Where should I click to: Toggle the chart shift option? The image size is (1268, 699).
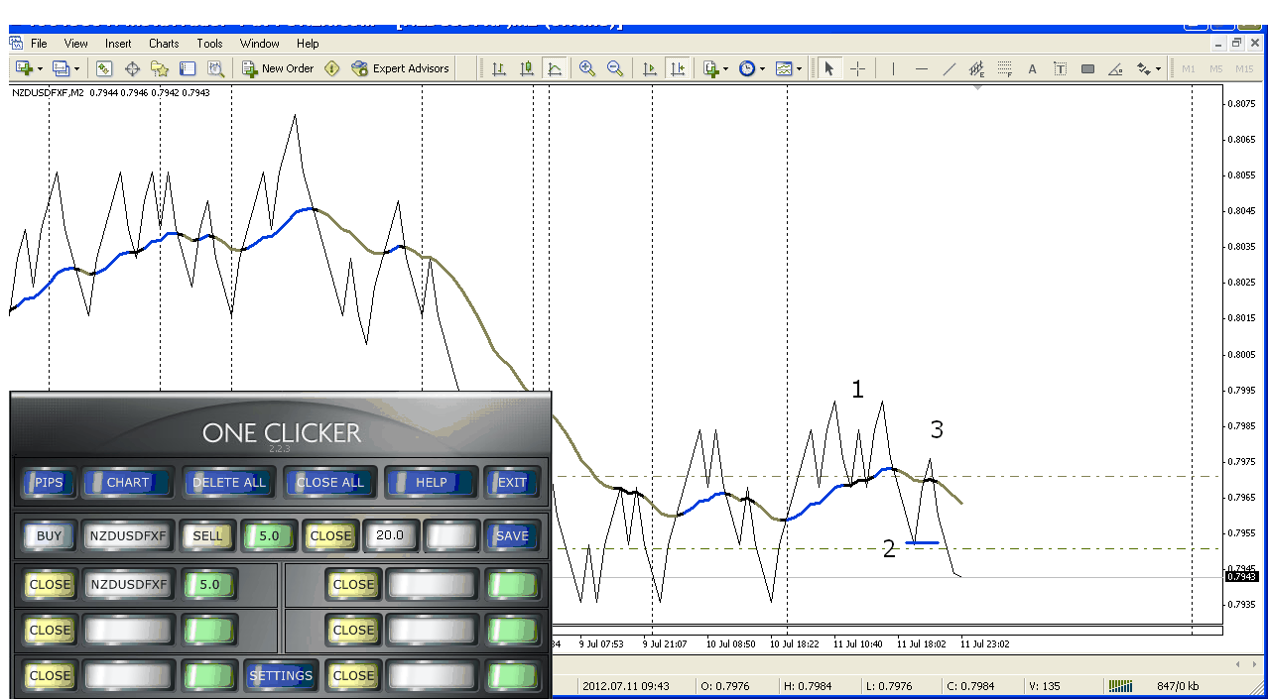[x=678, y=68]
